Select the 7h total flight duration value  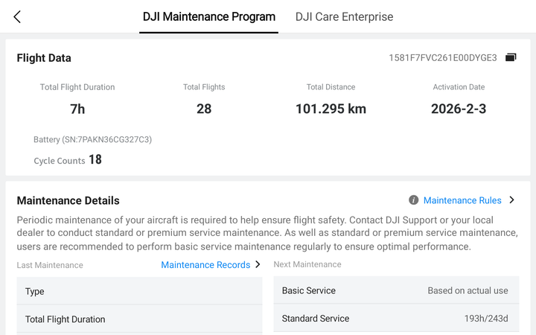[77, 109]
